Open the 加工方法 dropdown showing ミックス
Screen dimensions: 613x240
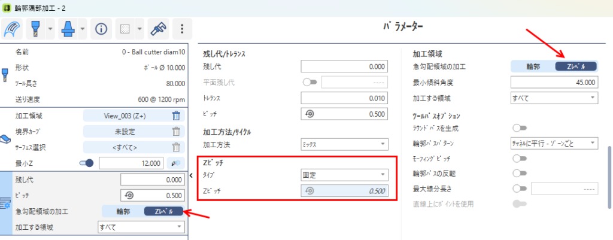tap(345, 144)
